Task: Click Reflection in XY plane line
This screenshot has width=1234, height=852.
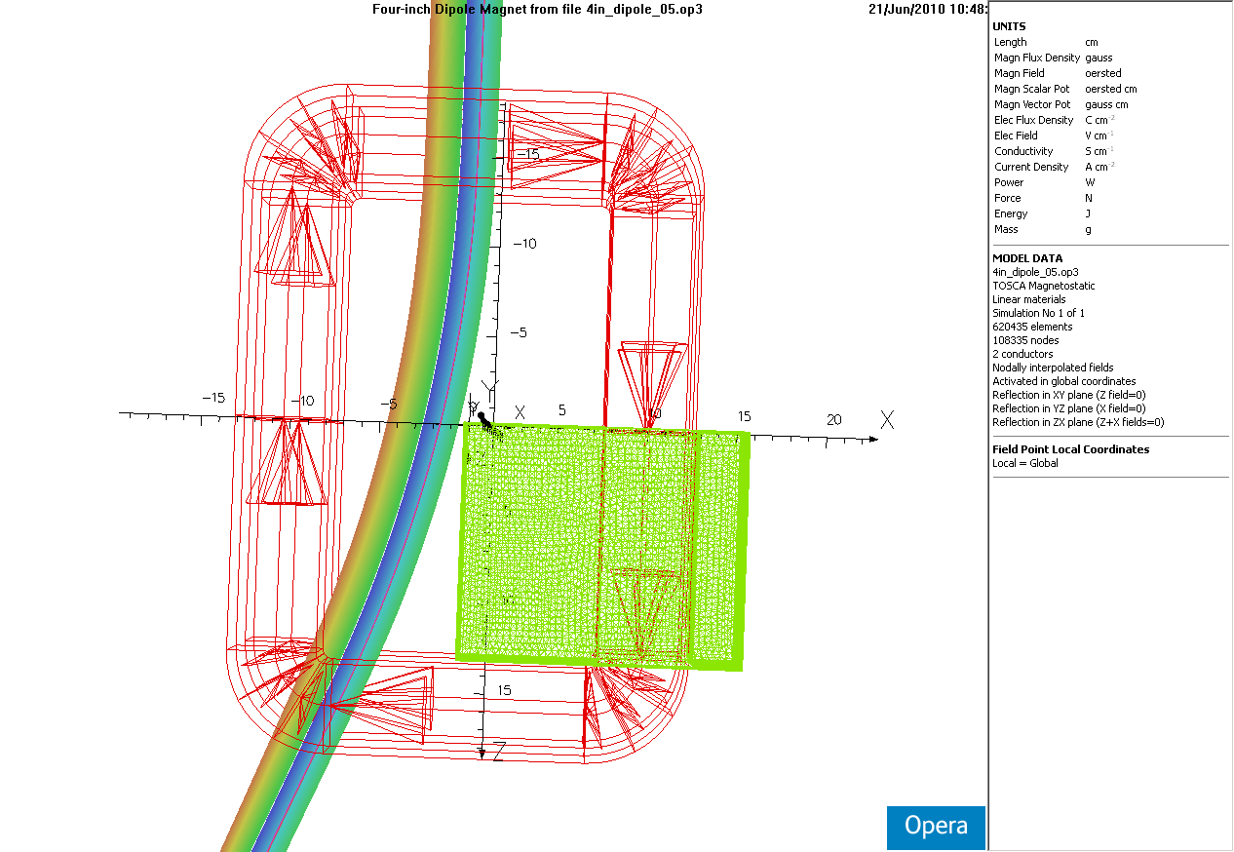Action: tap(1068, 395)
